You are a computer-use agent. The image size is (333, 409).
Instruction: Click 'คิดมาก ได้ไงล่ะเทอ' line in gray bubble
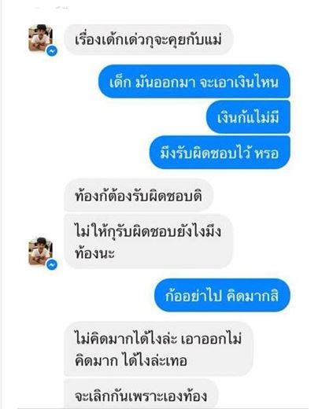coord(131,360)
